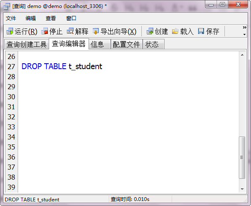
Task: Click the editor scrollbar up arrow
Action: point(242,55)
